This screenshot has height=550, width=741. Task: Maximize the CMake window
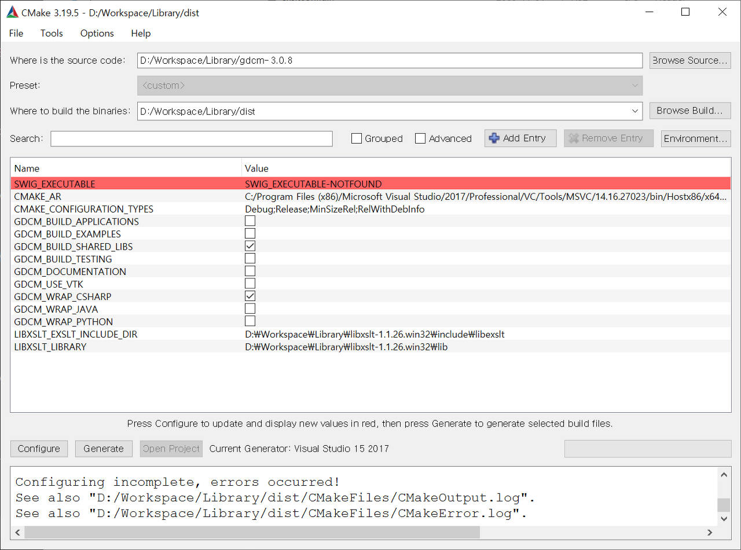(685, 12)
